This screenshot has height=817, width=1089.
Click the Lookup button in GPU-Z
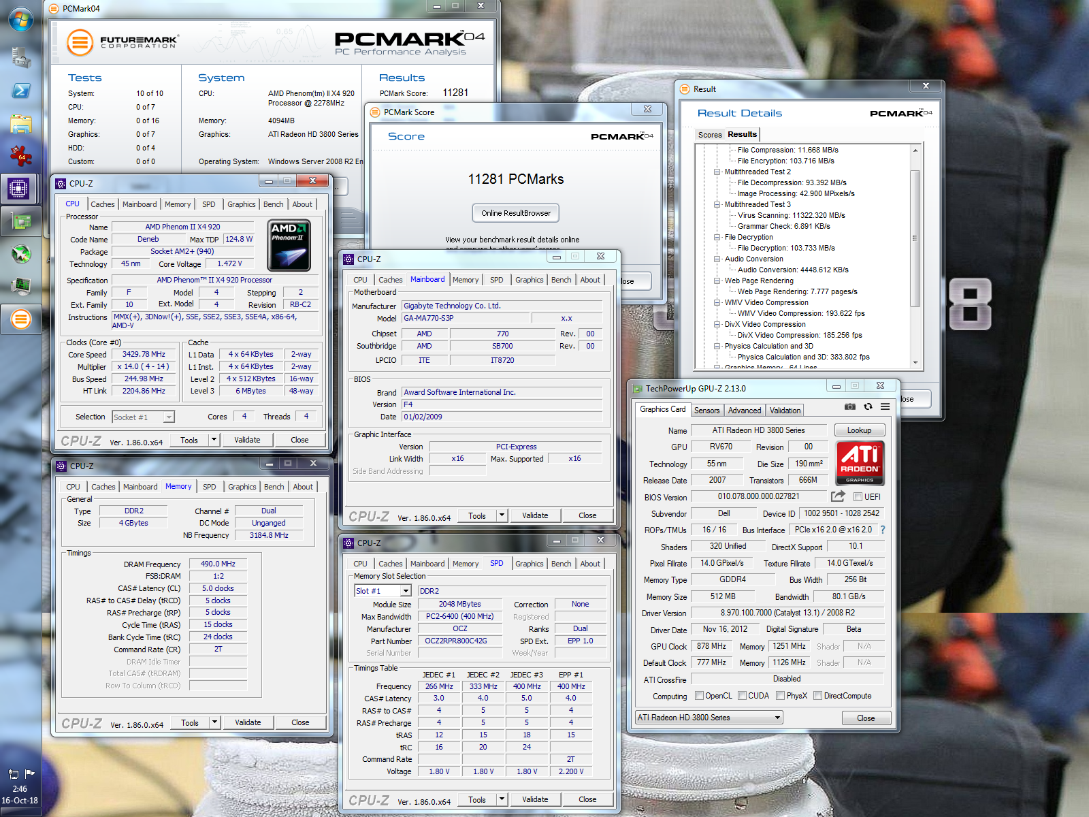tap(859, 430)
